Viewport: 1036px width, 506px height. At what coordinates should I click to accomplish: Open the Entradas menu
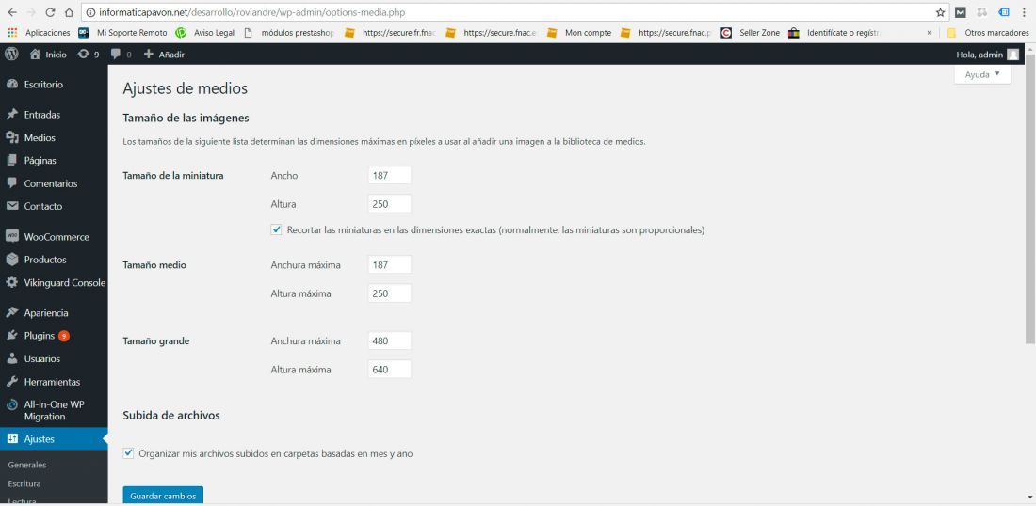pos(54,115)
